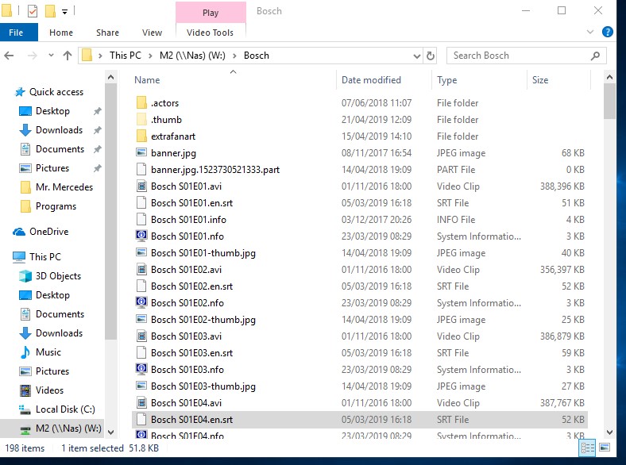Click the search magnifier icon
Screen dimensions: 626x465
click(595, 56)
